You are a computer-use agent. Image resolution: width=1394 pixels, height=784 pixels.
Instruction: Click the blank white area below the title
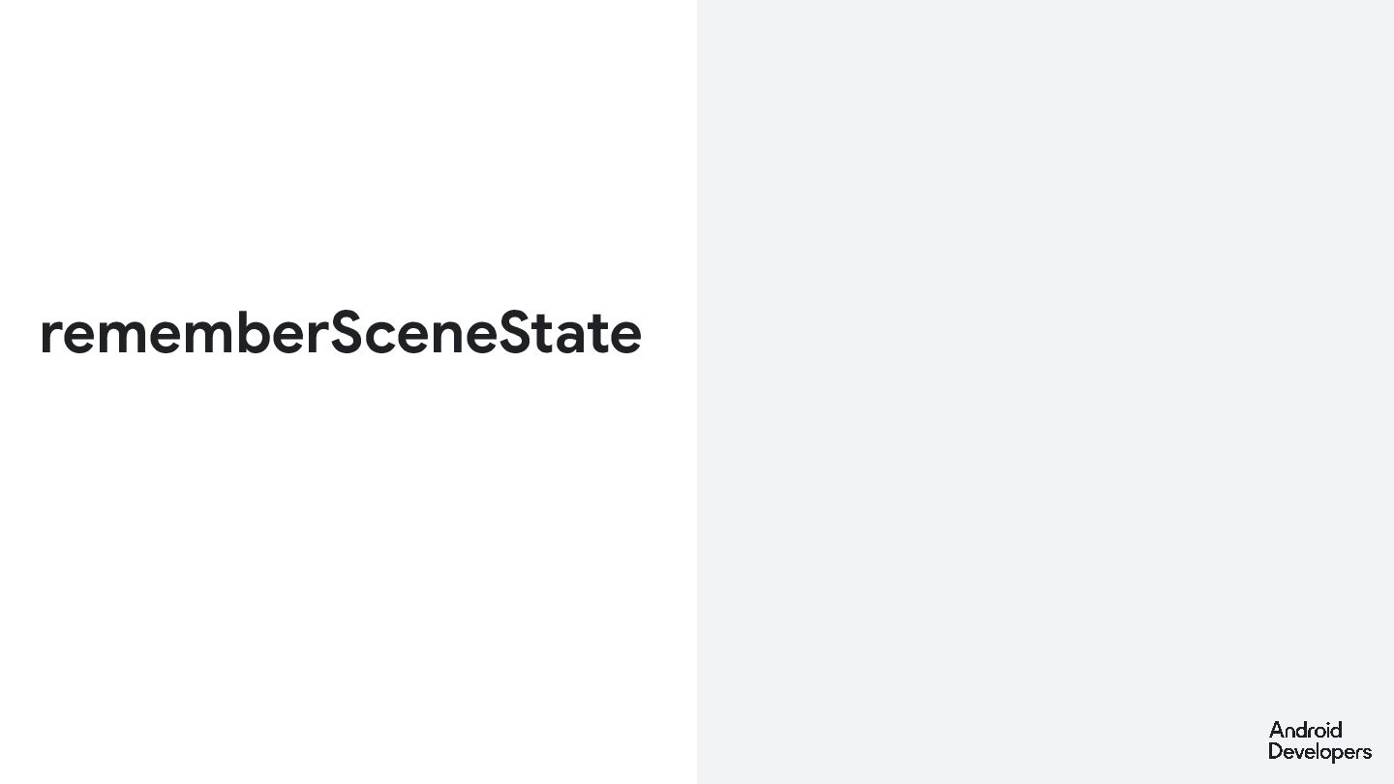348,571
